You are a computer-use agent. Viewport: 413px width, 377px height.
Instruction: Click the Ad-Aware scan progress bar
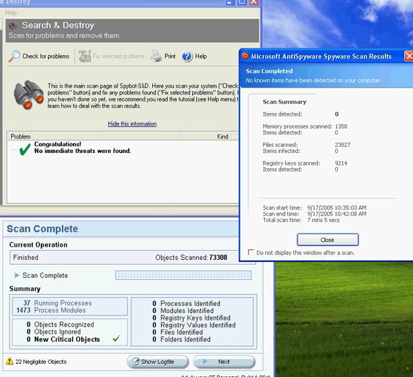point(183,275)
